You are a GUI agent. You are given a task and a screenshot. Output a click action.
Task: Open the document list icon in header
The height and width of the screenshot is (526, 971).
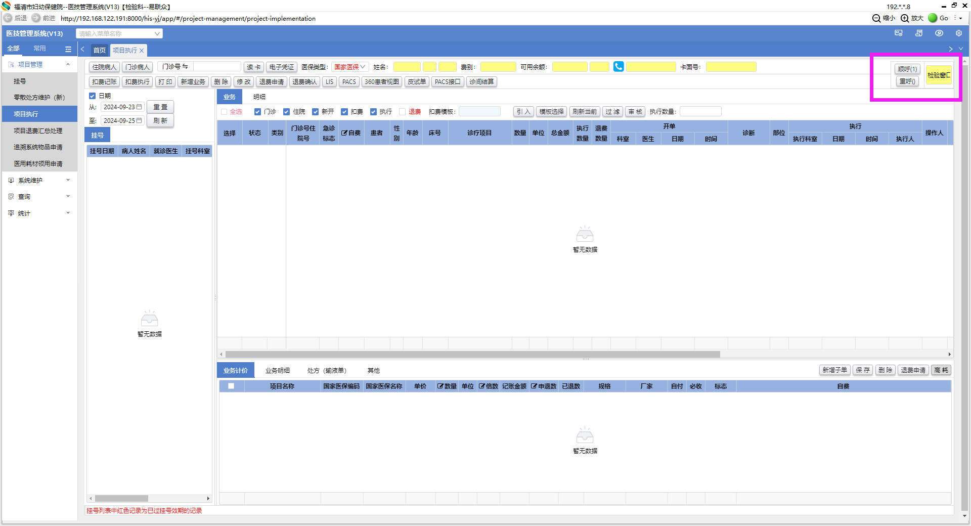(919, 33)
